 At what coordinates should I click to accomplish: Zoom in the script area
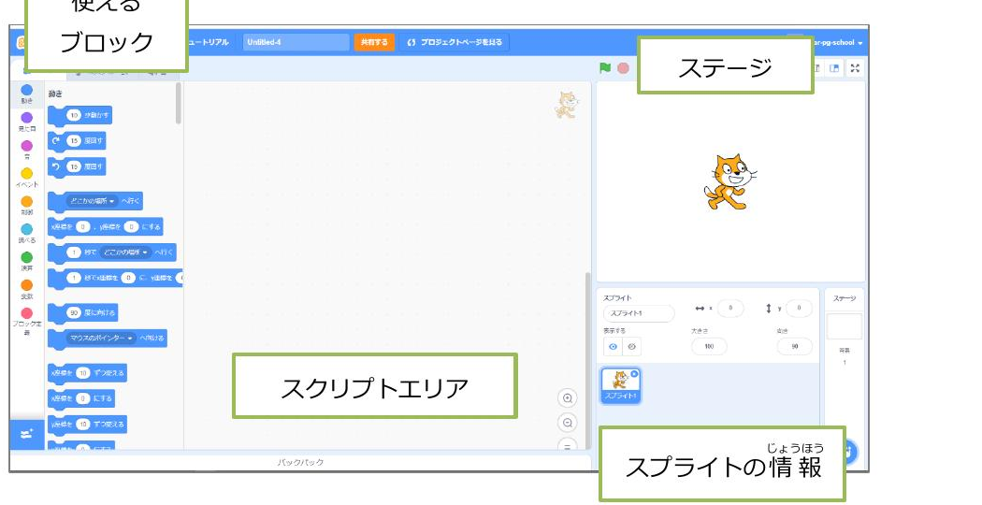pyautogui.click(x=568, y=398)
